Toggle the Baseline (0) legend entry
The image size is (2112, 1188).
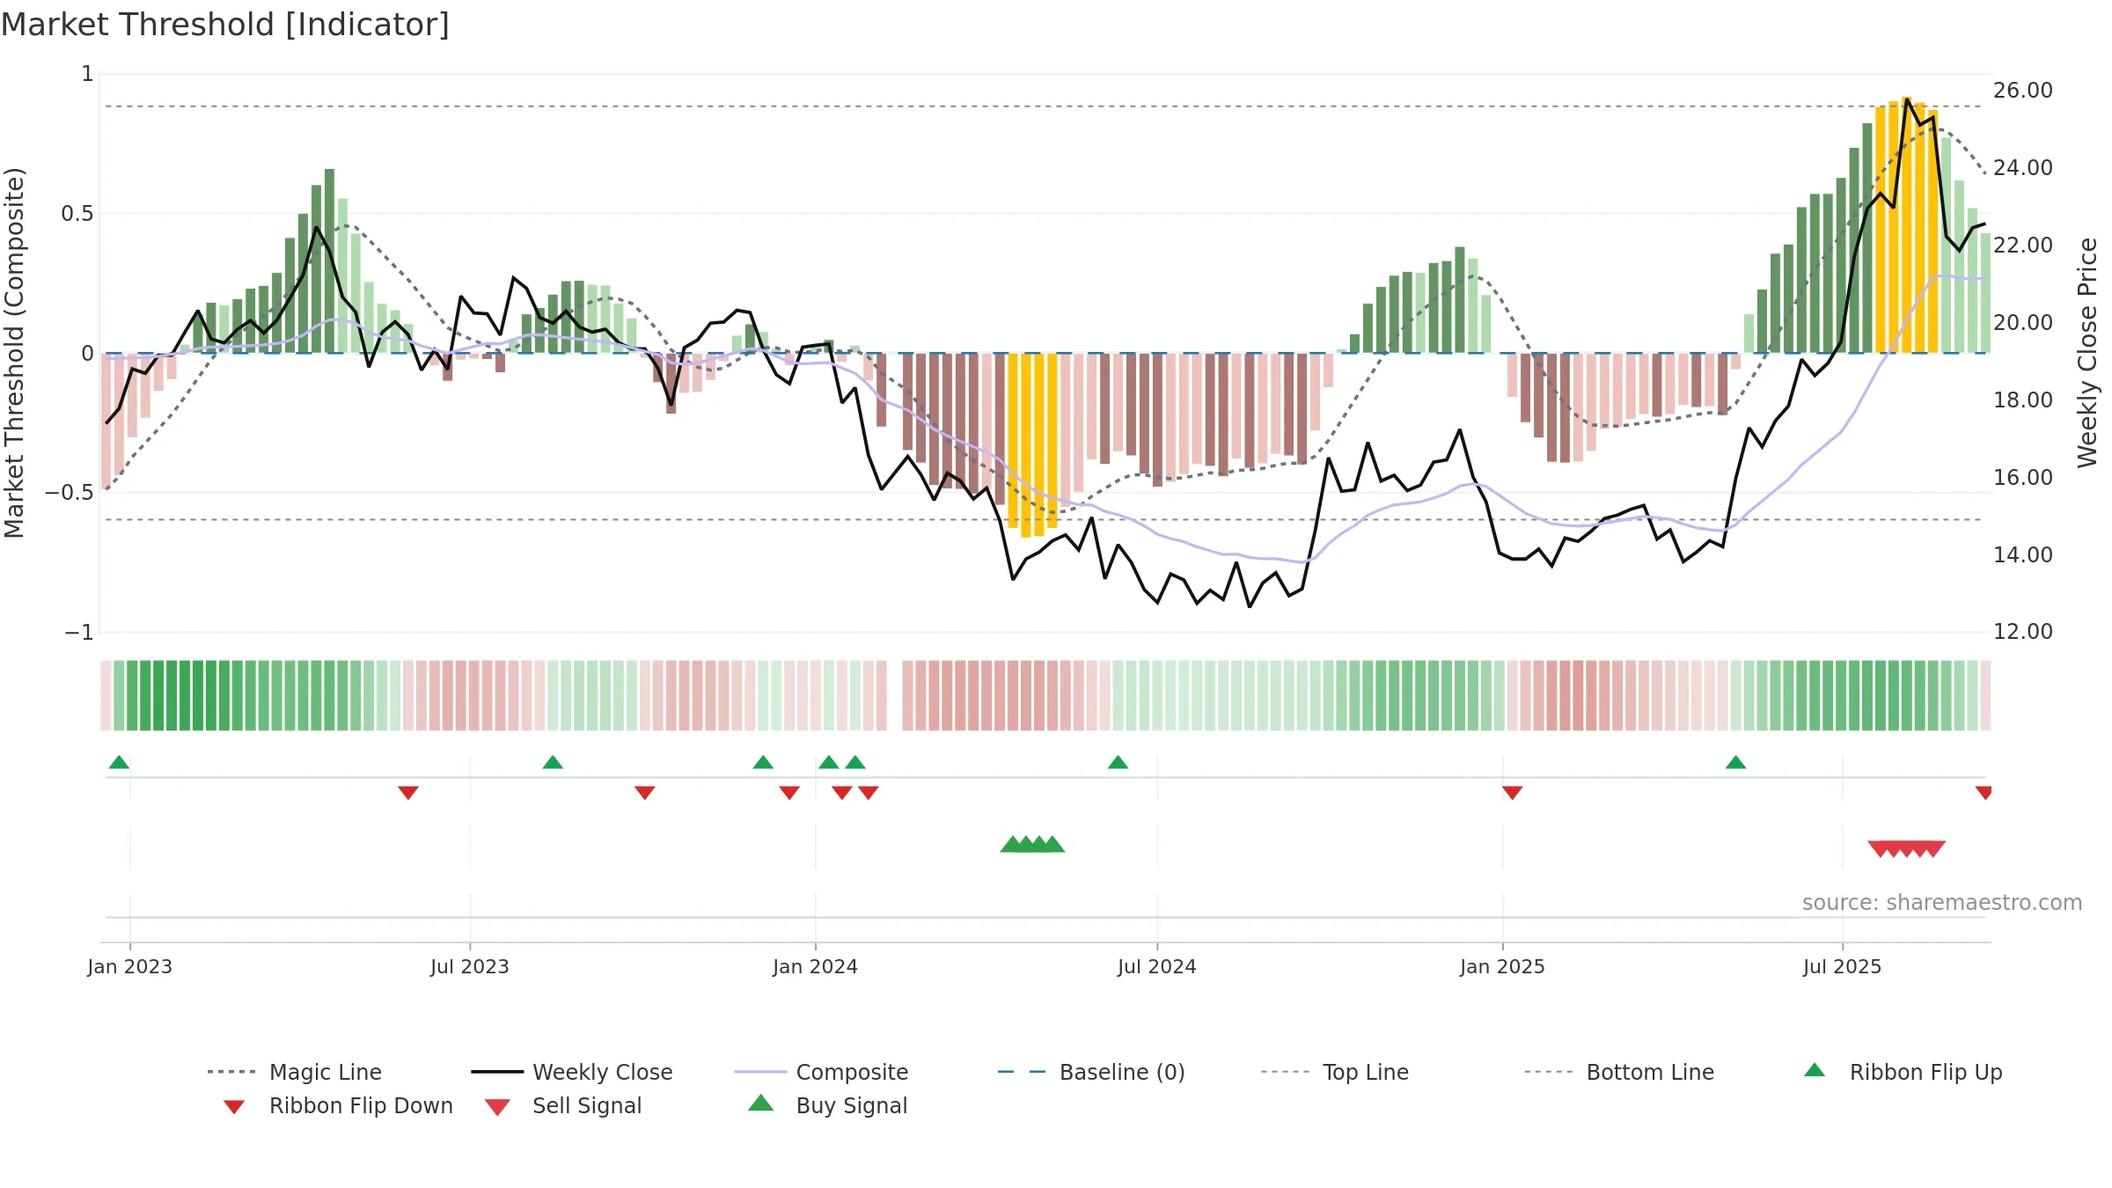1091,1072
